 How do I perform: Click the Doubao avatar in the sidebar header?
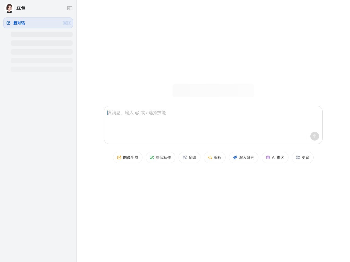(x=9, y=8)
